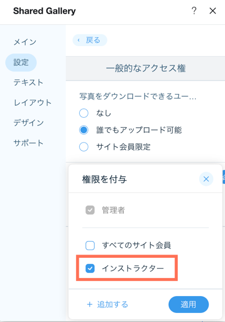Close the Shared Gallery panel
Image resolution: width=225 pixels, height=322 pixels.
[213, 11]
